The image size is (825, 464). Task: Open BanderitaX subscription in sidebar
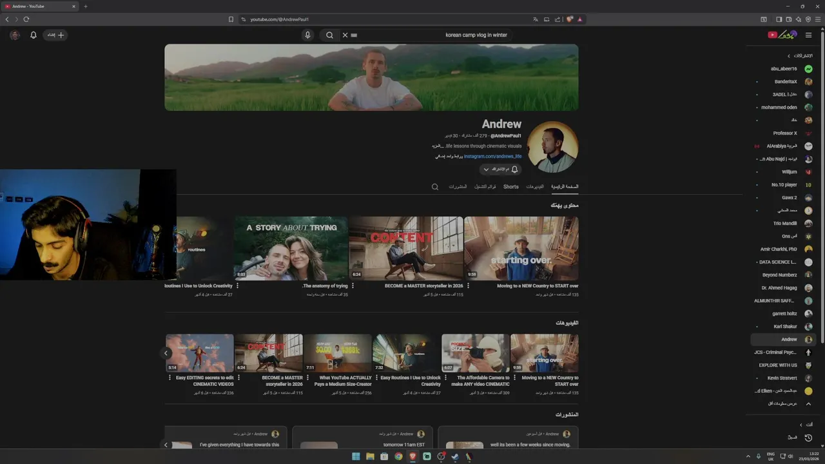785,82
